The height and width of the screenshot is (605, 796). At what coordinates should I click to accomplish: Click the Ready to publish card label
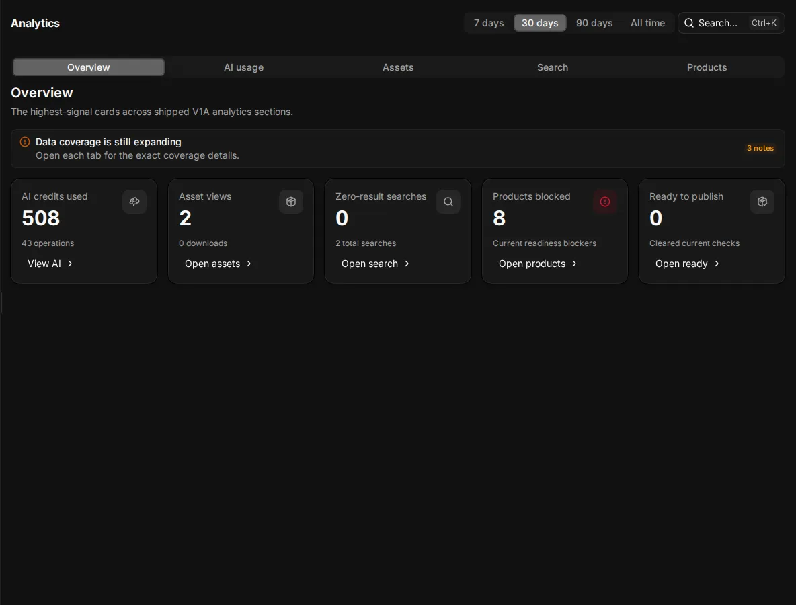pyautogui.click(x=686, y=196)
